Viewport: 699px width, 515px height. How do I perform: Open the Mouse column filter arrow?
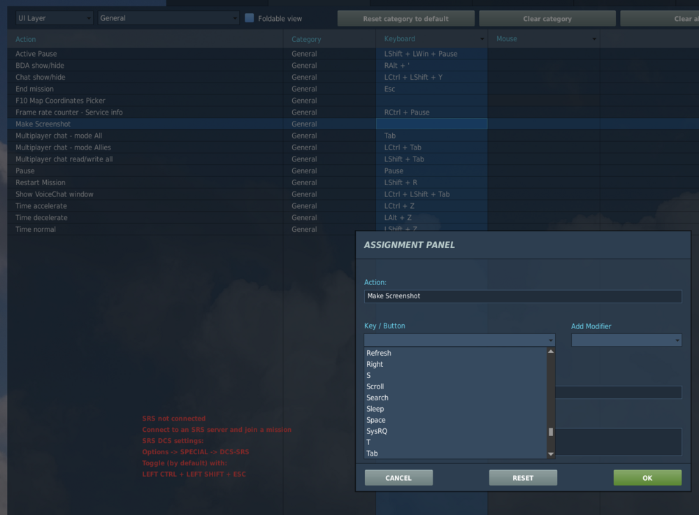tap(593, 39)
